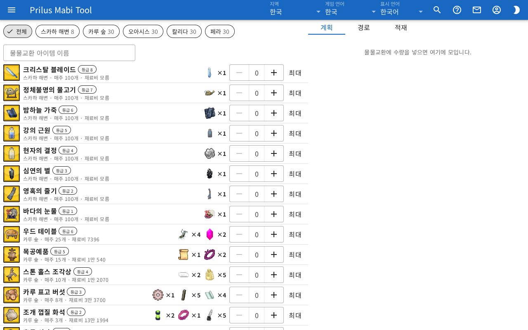This screenshot has width=528, height=330.
Task: Increase quantity for 정체불명의 물고기
Action: pos(274,93)
